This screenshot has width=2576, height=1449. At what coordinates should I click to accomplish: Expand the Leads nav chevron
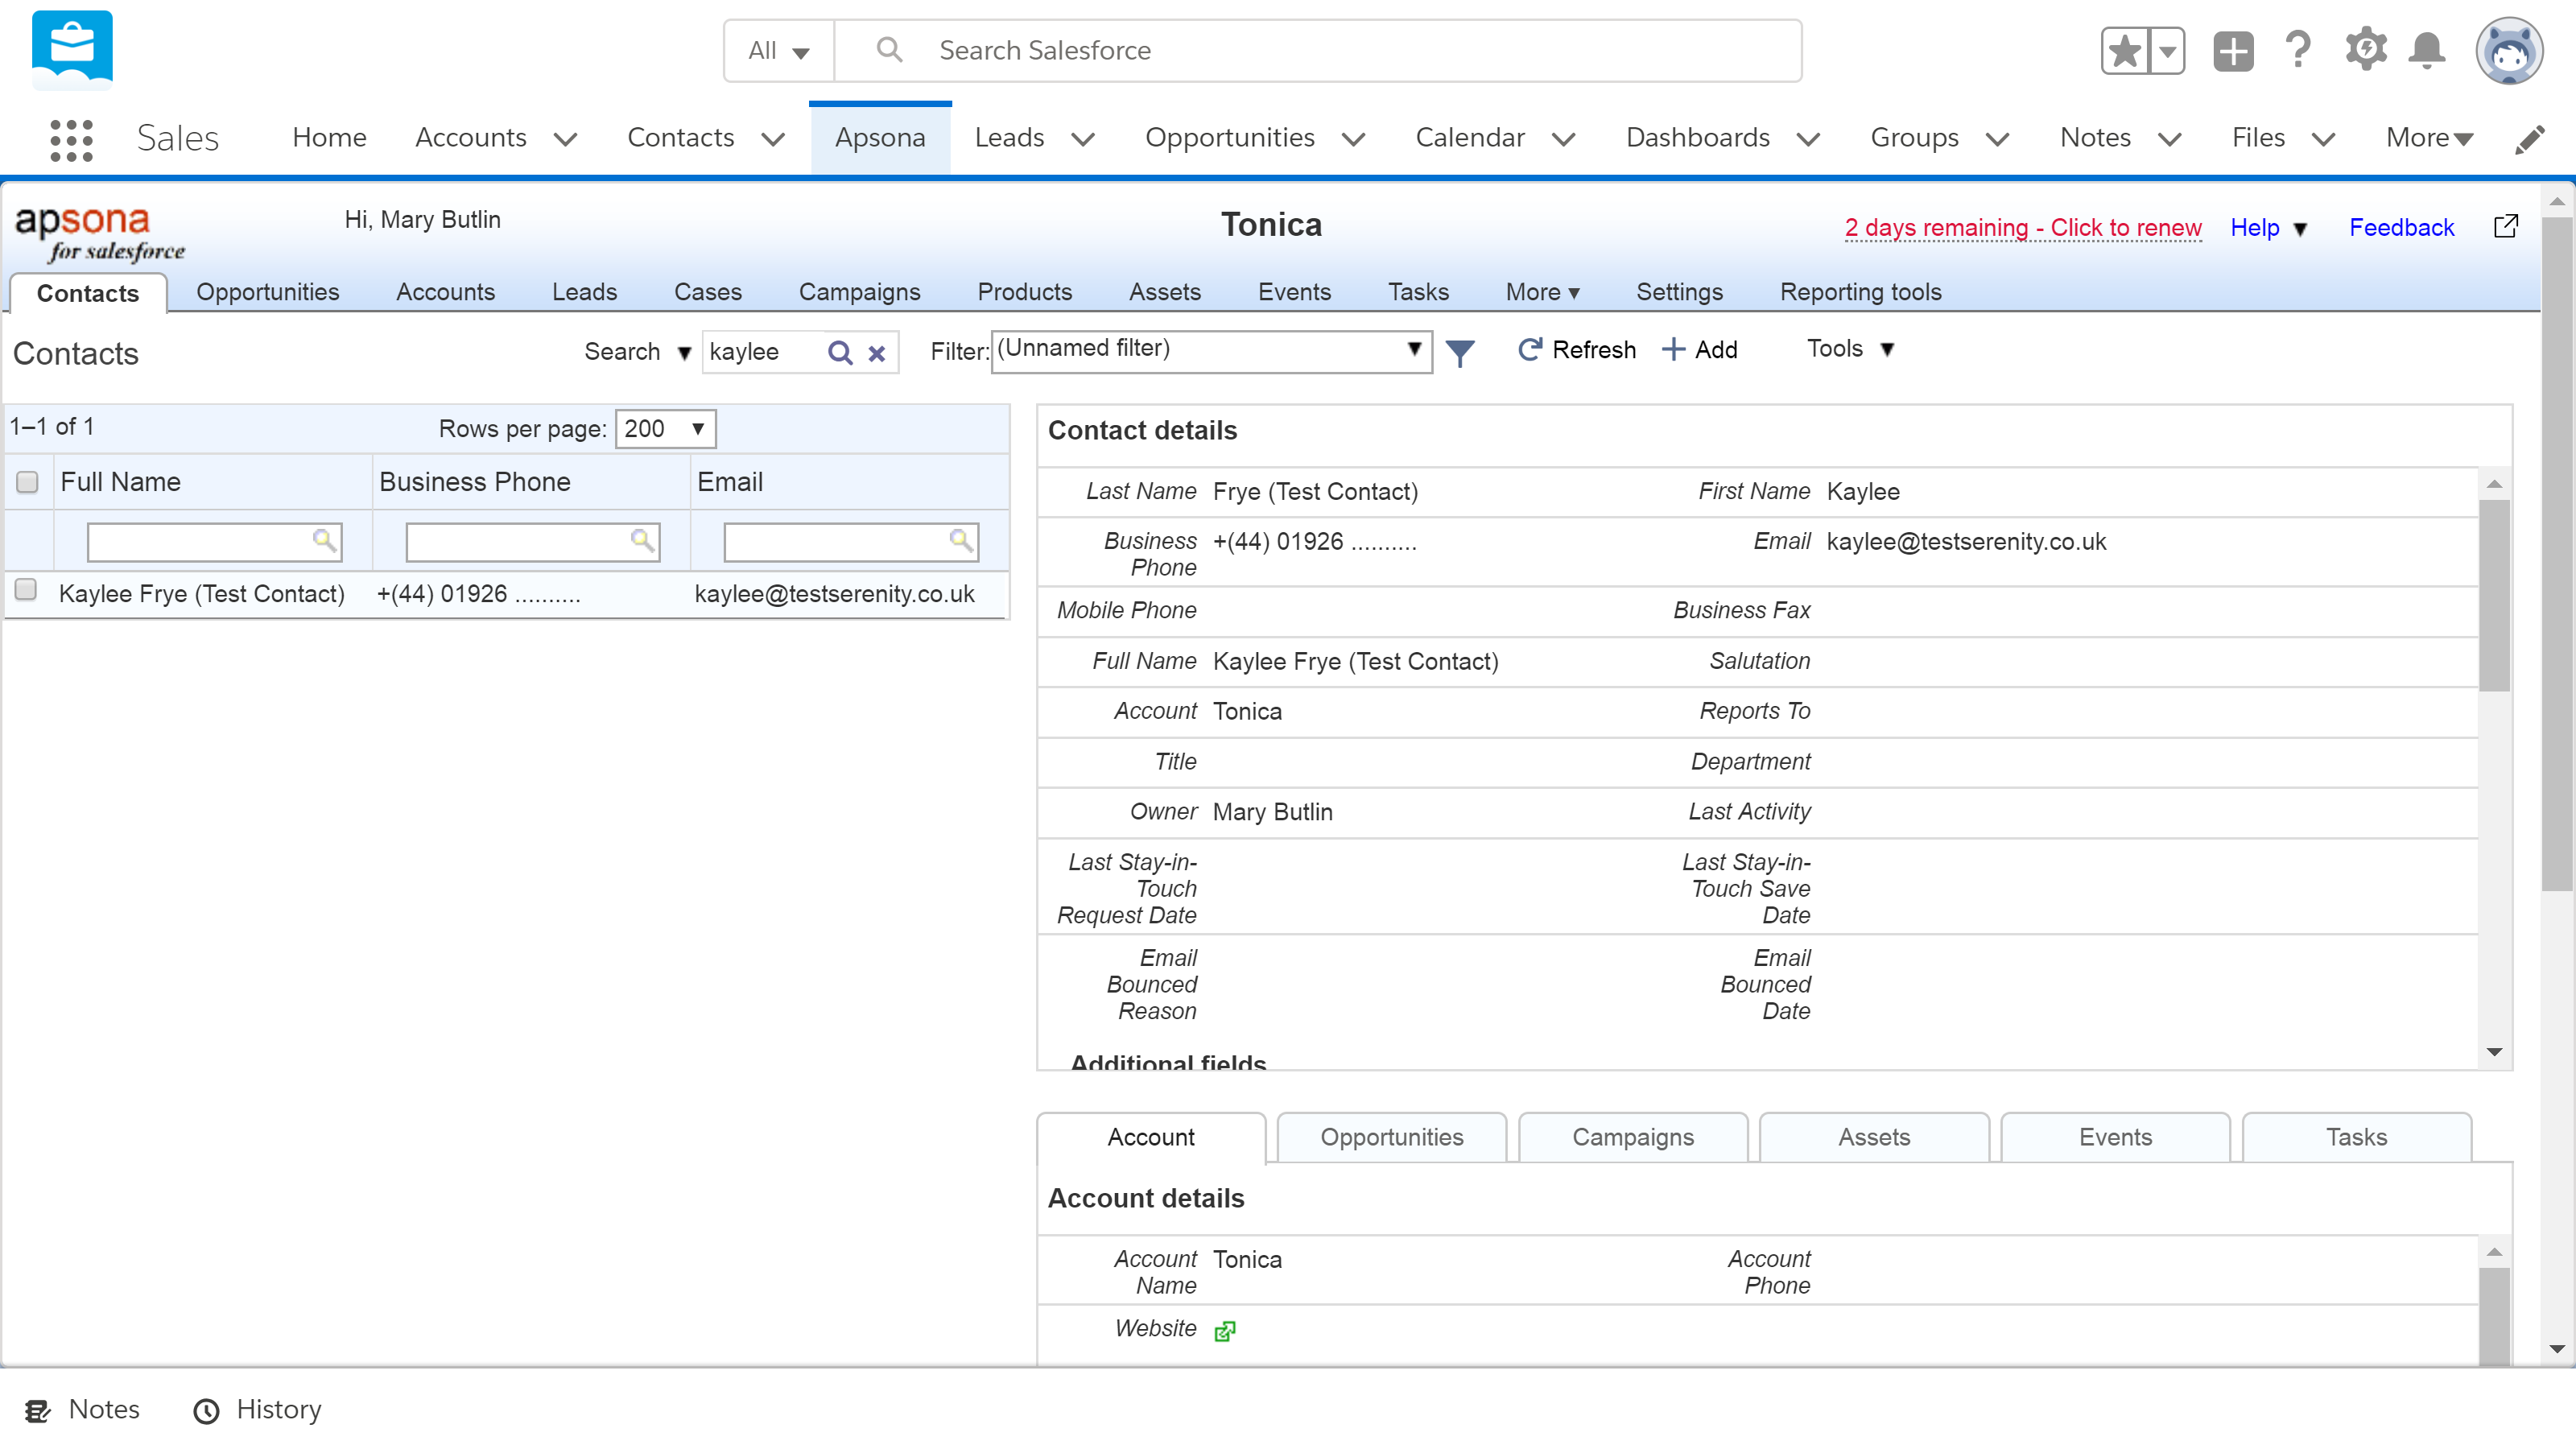pyautogui.click(x=1083, y=139)
